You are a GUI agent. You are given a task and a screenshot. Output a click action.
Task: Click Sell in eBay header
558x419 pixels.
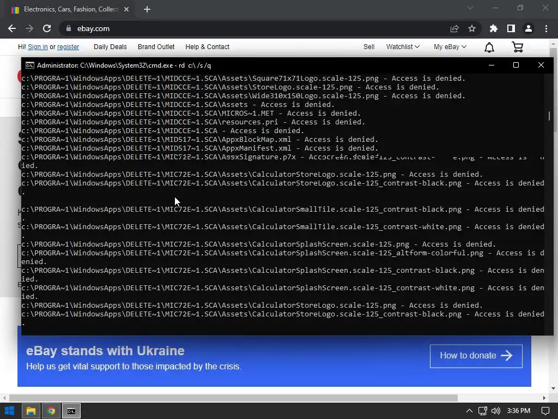(369, 47)
